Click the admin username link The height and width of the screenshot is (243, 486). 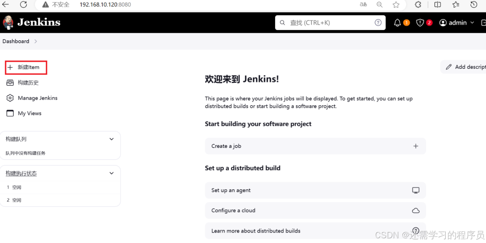458,23
